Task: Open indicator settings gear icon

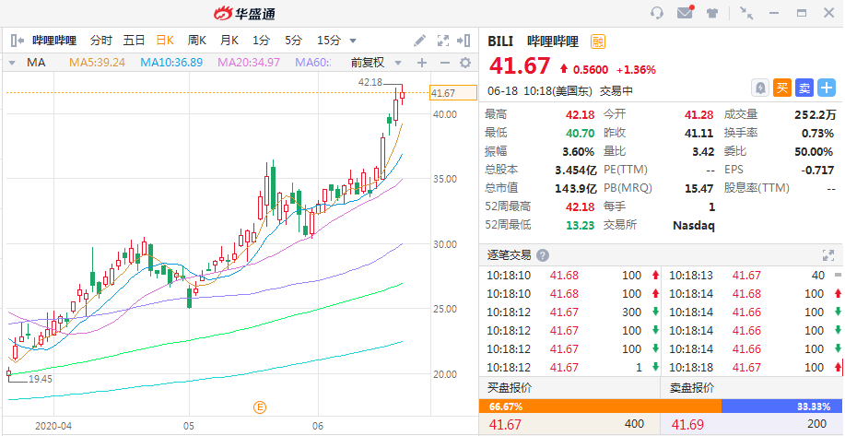Action: (465, 63)
